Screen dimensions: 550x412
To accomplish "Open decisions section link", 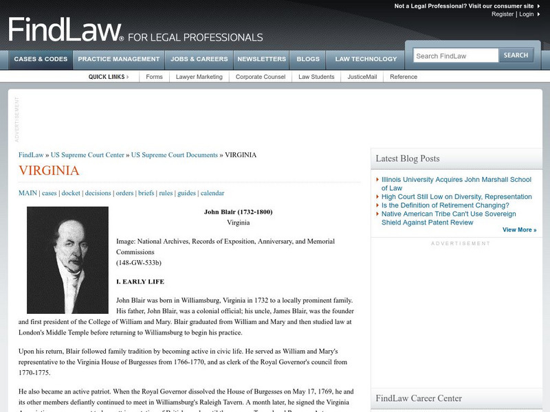I will 98,193.
